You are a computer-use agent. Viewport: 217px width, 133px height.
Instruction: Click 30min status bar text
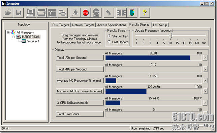tap(5, 128)
